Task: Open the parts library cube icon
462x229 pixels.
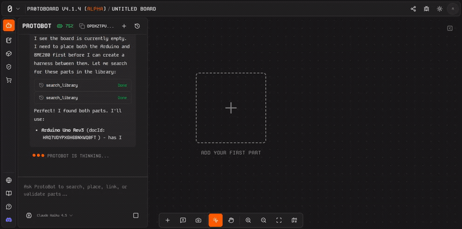Action: click(x=9, y=54)
